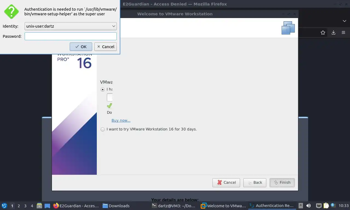Cancel the authentication dialog
This screenshot has height=210, width=350.
pos(106,46)
